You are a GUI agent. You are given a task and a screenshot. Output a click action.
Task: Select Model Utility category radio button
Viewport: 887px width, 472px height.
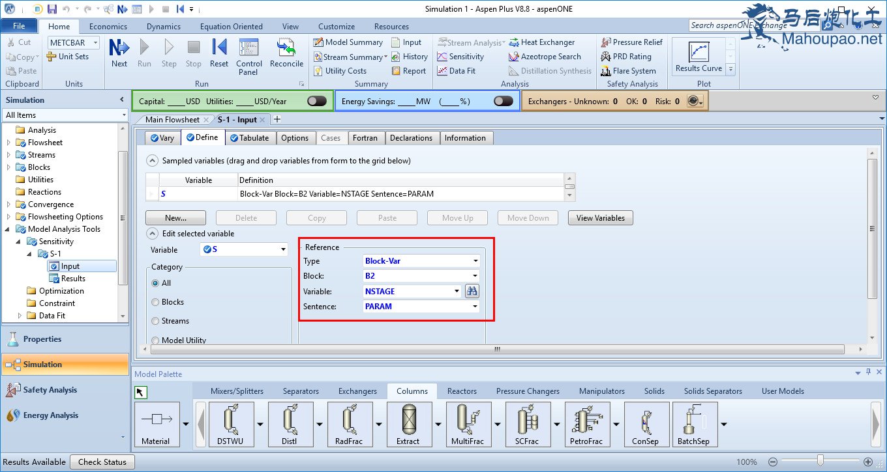pos(155,340)
